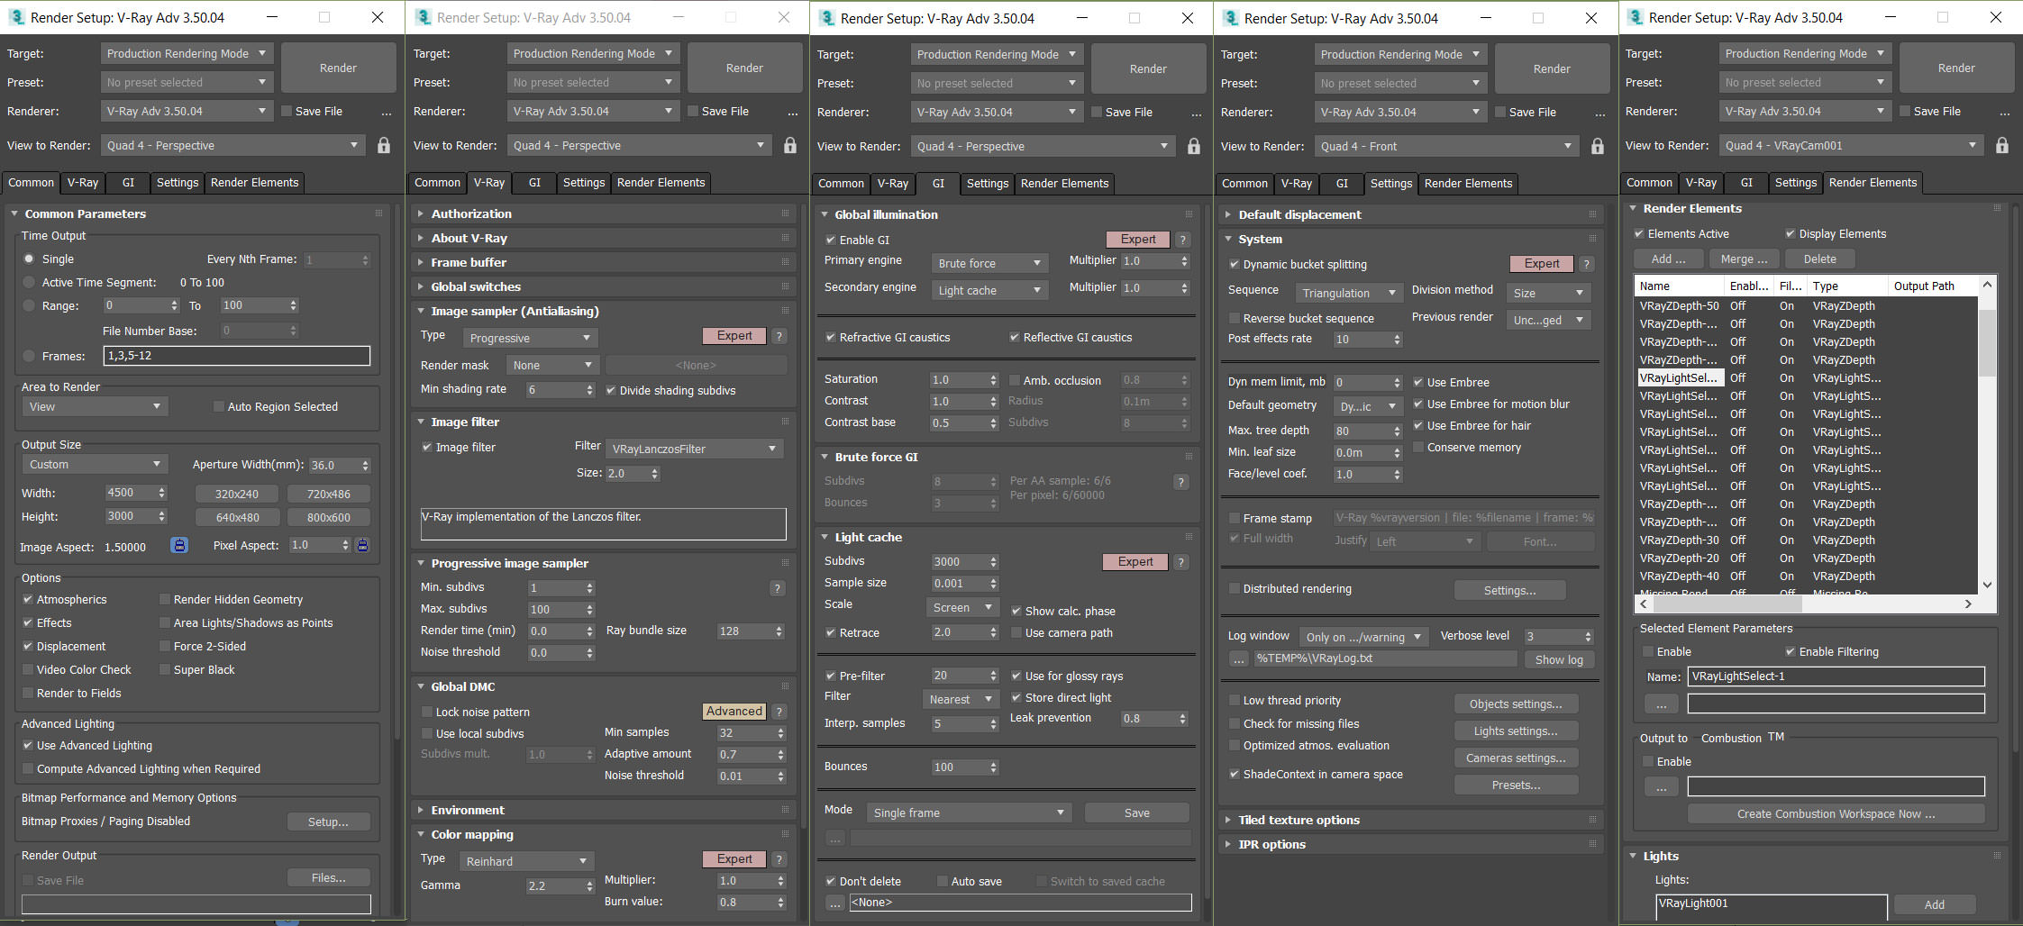Toggle Refractive GI caustics

tap(831, 337)
